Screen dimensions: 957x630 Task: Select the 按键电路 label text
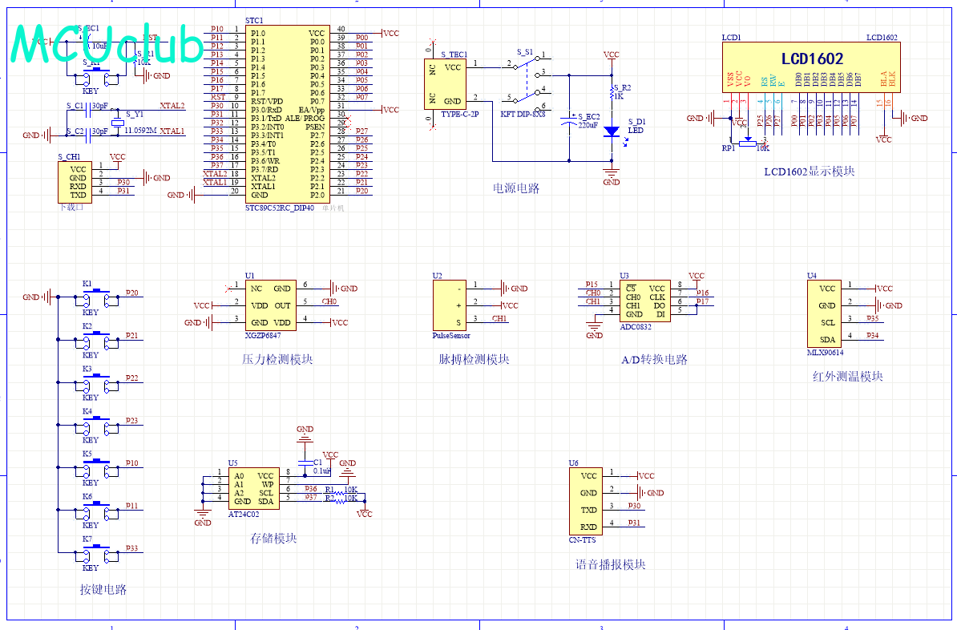[x=103, y=590]
